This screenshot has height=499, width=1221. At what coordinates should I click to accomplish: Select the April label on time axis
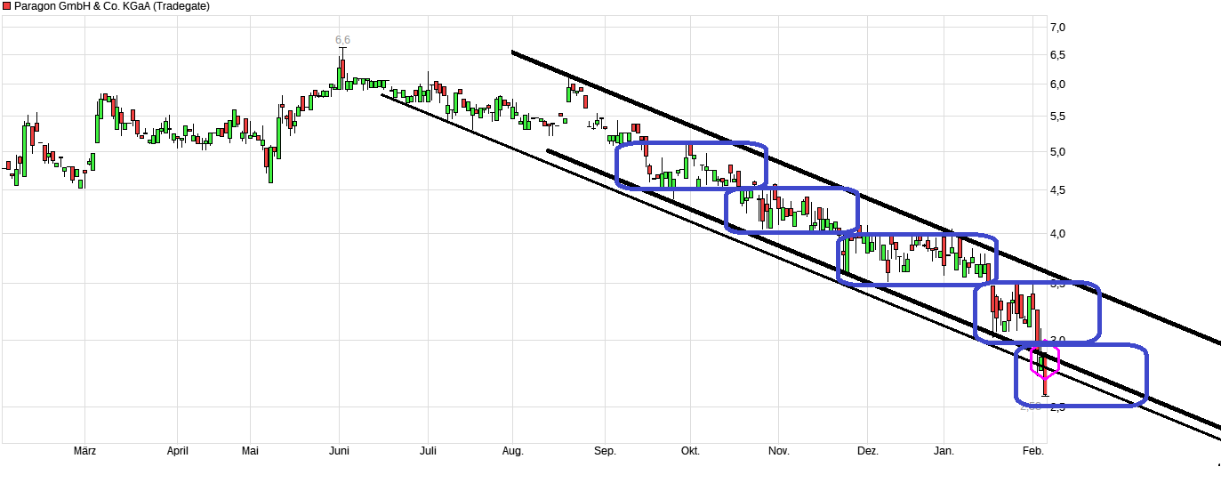point(178,451)
